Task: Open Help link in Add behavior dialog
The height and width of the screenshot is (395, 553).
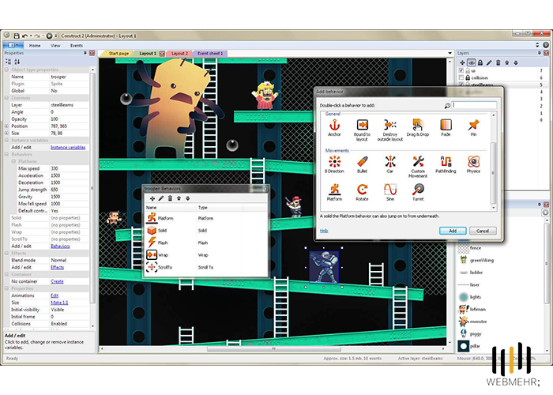Action: (x=324, y=231)
